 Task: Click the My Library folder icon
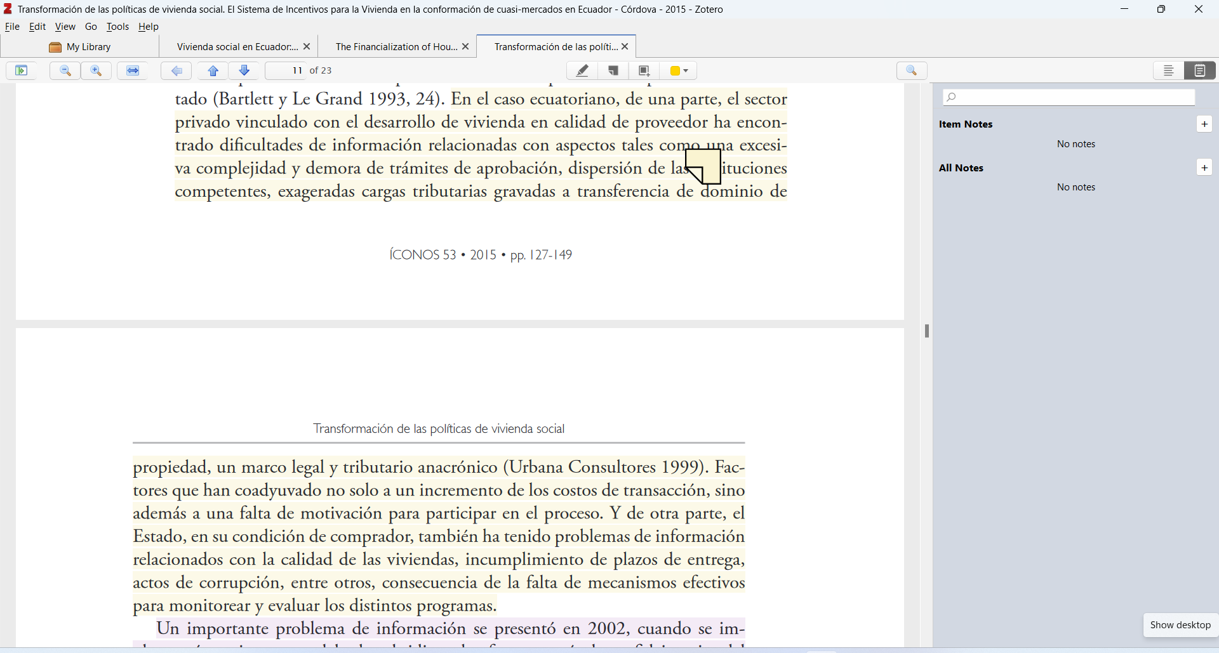click(55, 48)
